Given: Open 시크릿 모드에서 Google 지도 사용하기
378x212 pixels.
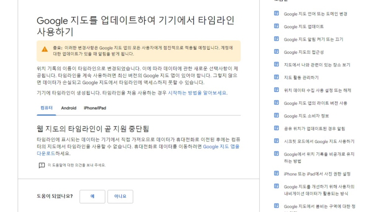Looking at the screenshot, I should pyautogui.click(x=319, y=142).
